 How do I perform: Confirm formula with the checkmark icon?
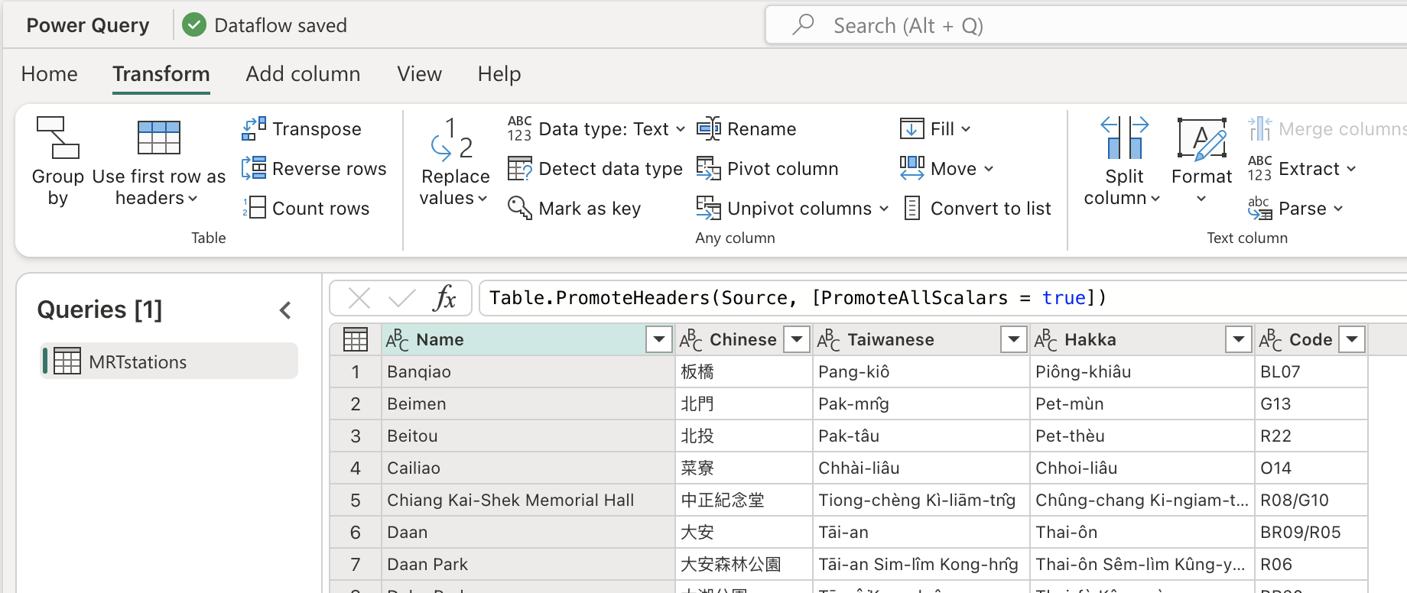(x=401, y=297)
